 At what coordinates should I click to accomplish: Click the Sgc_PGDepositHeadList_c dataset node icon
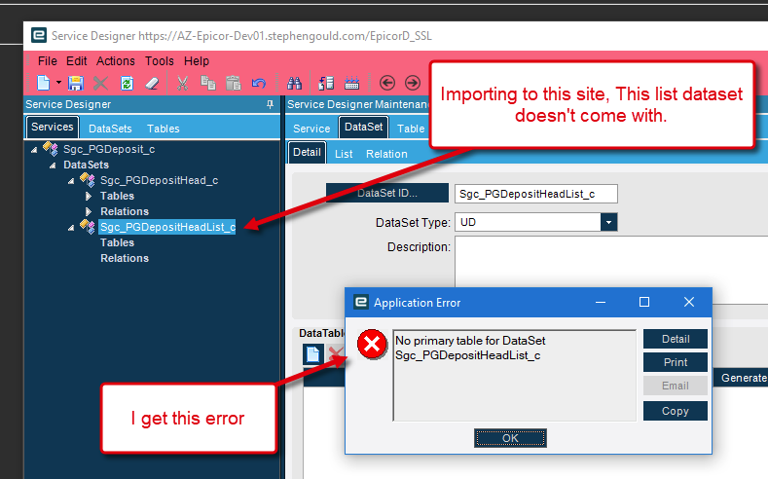click(88, 226)
